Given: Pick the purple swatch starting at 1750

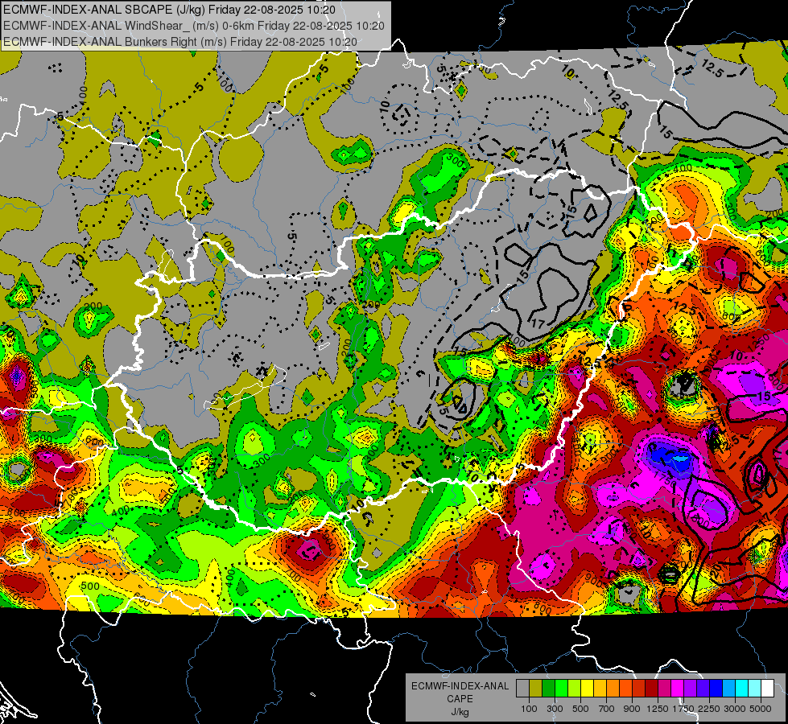Looking at the screenshot, I should click(x=690, y=688).
